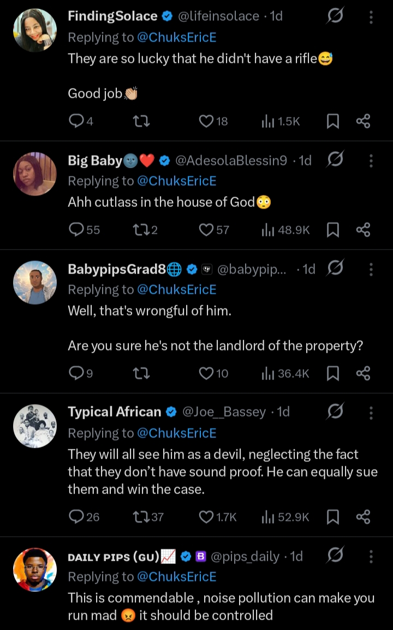Open more options for FindingSolace's reply
Screen dimensions: 393x630
pos(371,17)
